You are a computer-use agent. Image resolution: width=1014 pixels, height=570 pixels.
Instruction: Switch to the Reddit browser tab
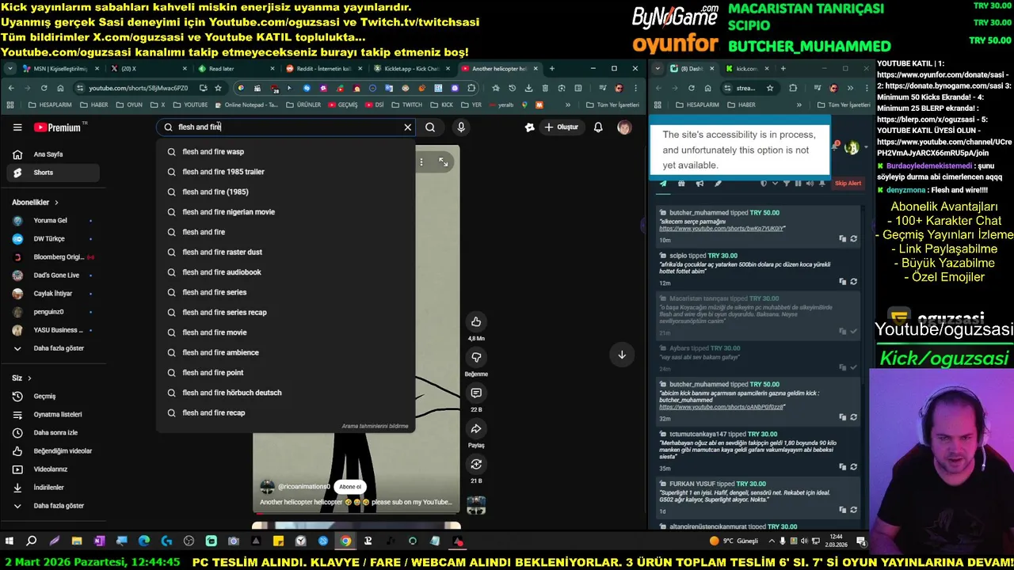(x=323, y=69)
